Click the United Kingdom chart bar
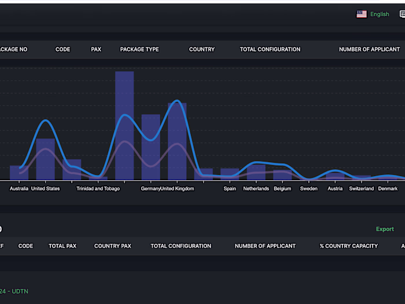405x304 pixels. pos(177,141)
